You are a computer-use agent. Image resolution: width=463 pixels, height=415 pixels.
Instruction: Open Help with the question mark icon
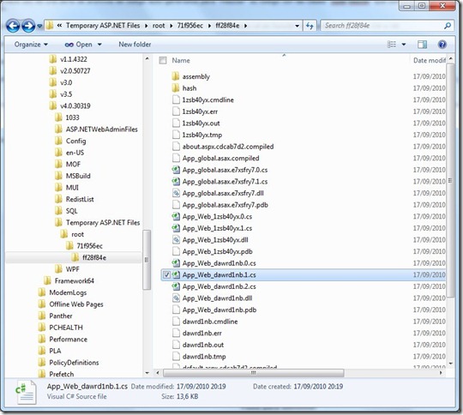click(442, 45)
